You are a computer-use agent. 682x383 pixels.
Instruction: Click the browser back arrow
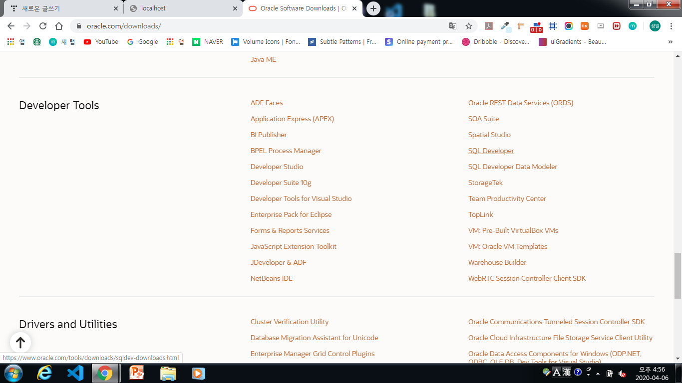(11, 26)
